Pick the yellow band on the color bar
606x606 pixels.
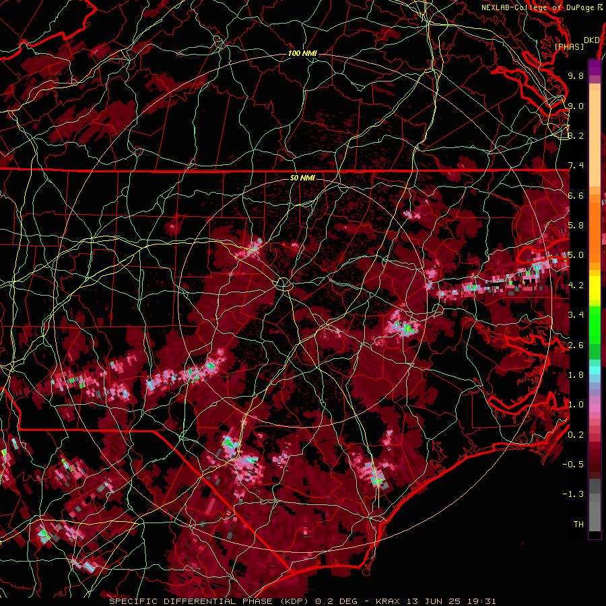tap(595, 288)
